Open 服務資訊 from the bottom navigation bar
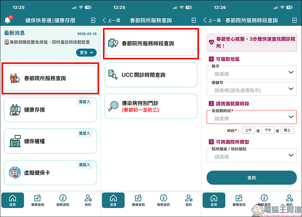302x217 pixels. pyautogui.click(x=63, y=200)
